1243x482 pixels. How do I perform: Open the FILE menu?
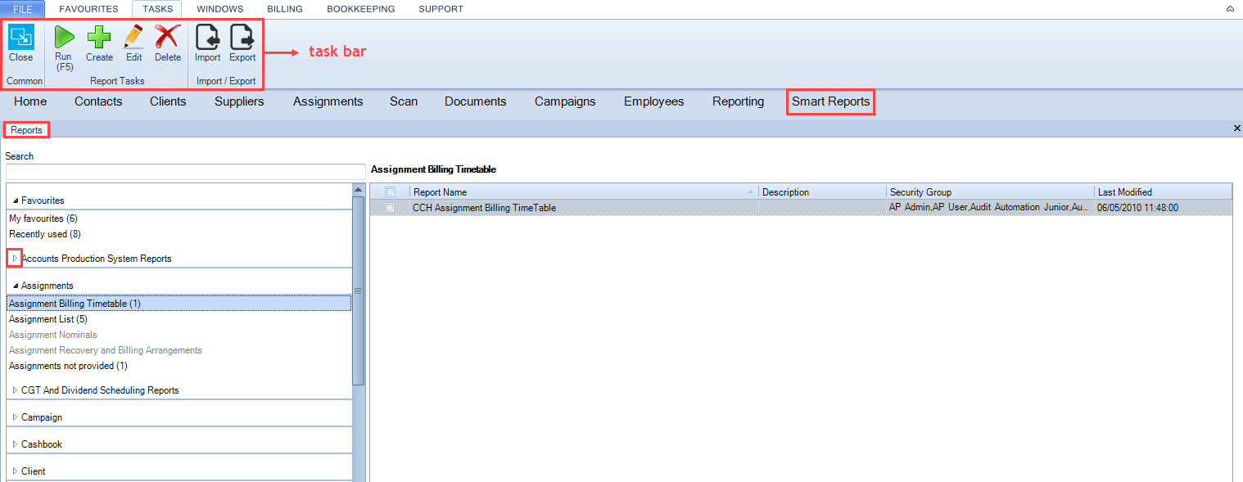click(23, 9)
